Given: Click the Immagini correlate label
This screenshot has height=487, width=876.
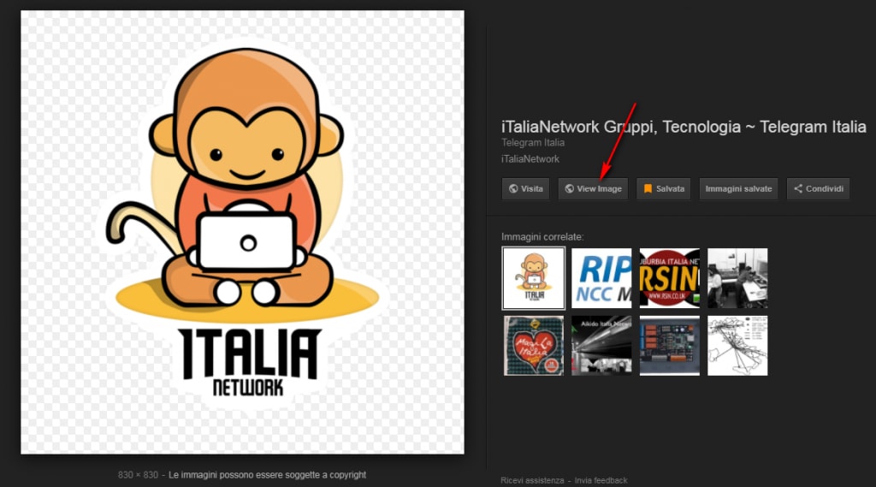Looking at the screenshot, I should tap(542, 236).
